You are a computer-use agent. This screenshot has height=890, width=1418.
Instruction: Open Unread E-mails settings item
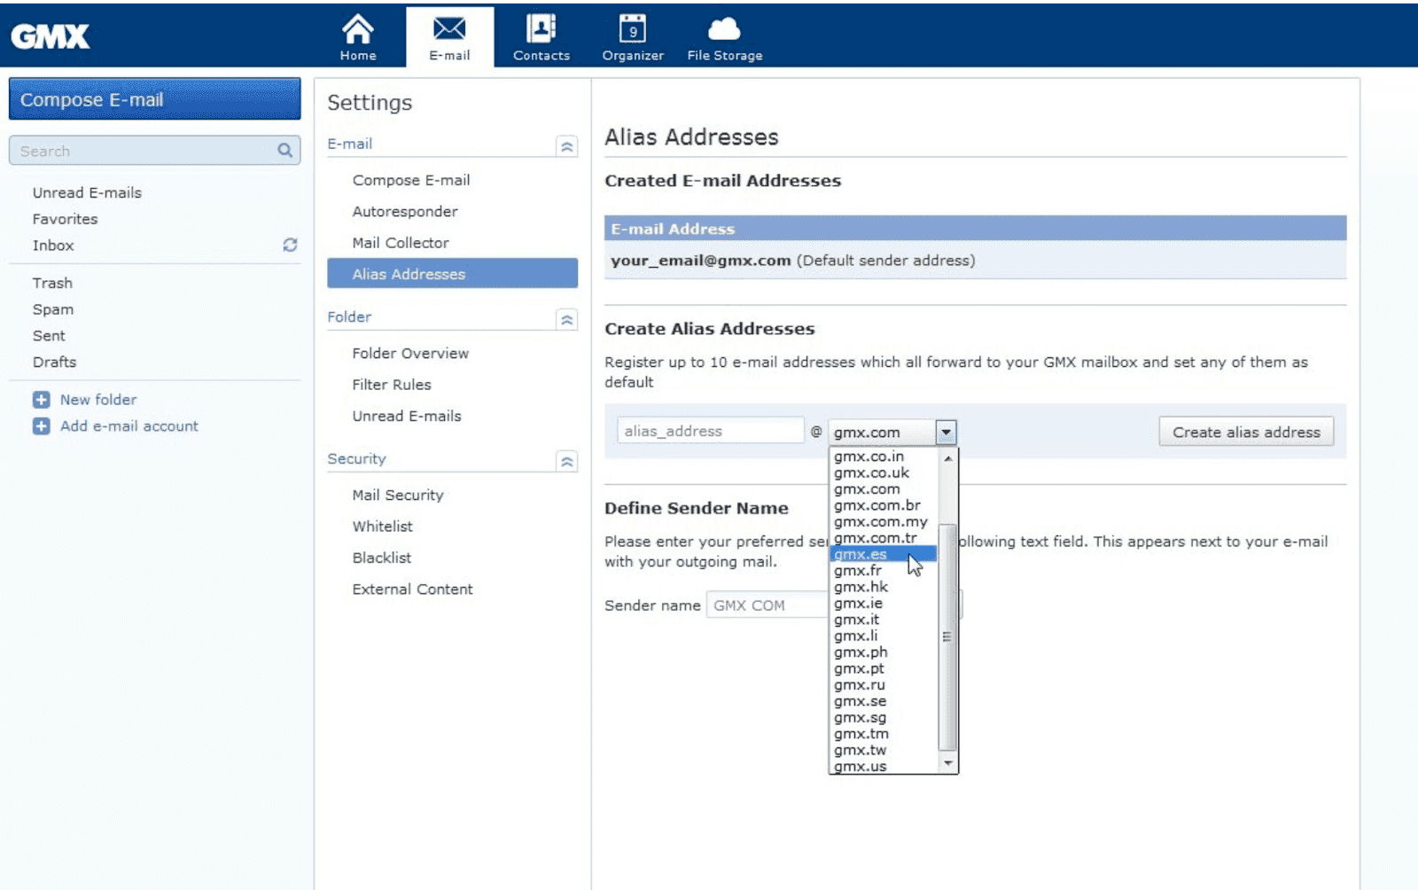[407, 416]
